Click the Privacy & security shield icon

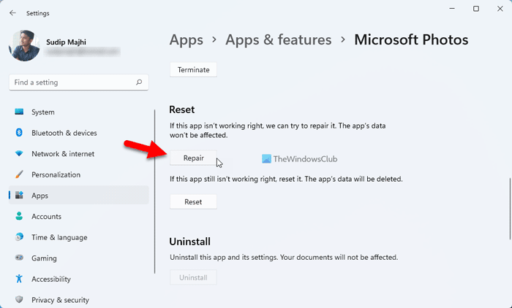[19, 300]
